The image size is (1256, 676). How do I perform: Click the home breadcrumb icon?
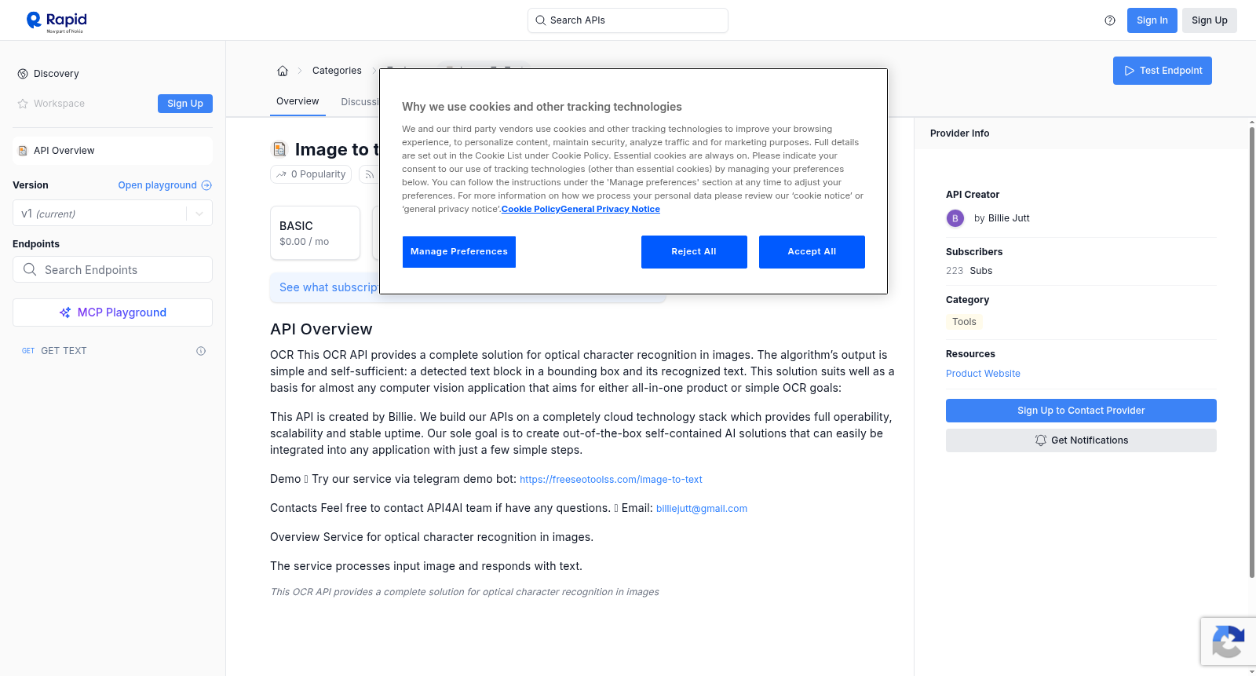(x=283, y=71)
